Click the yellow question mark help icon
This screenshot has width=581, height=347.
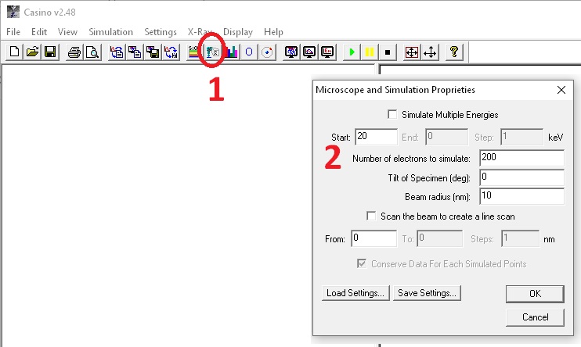coord(454,52)
